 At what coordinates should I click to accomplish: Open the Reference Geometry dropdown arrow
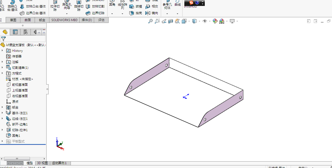point(167,14)
